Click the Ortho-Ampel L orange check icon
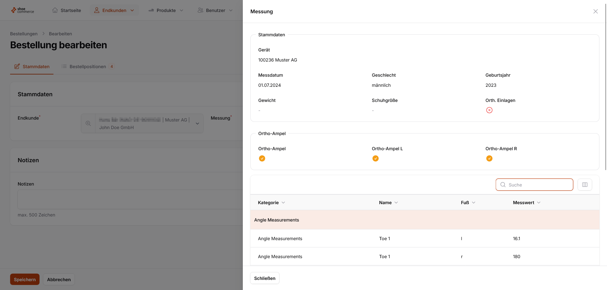Image resolution: width=607 pixels, height=290 pixels. [x=375, y=158]
